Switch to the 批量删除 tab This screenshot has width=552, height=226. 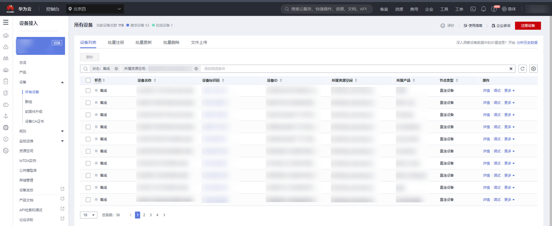[171, 42]
